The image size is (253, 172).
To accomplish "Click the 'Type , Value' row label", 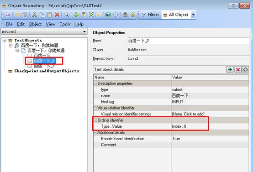I will click(x=111, y=126).
